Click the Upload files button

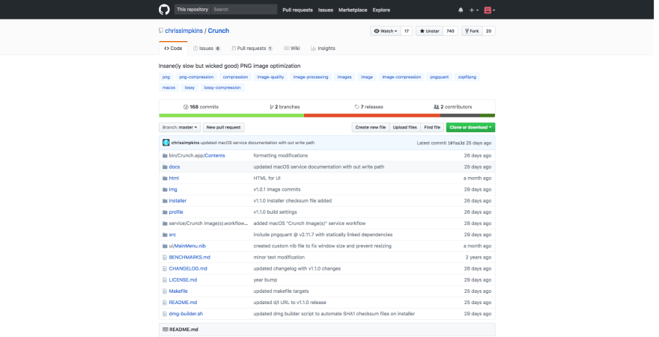click(404, 128)
